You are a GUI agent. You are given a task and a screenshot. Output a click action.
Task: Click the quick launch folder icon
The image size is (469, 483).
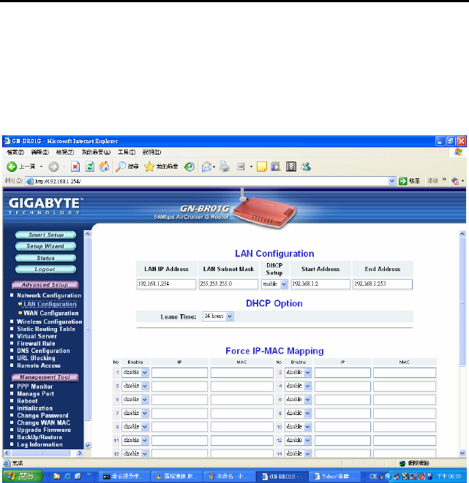click(x=57, y=476)
